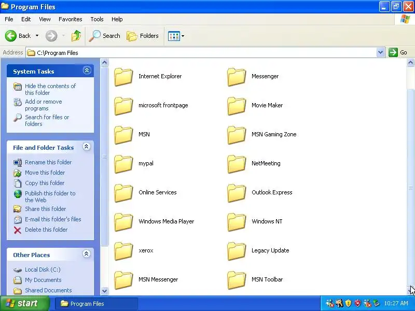Open My Documents in Other Places
This screenshot has height=311, width=415.
pyautogui.click(x=43, y=280)
